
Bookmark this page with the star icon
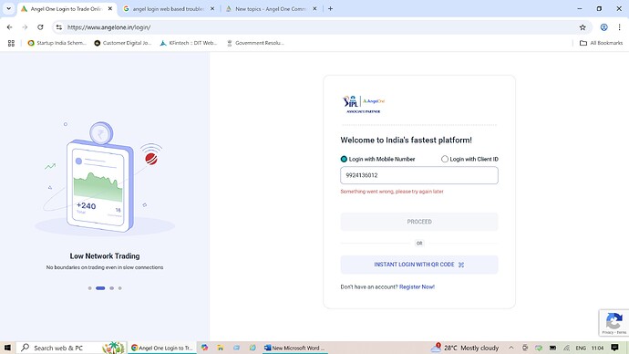click(x=583, y=27)
